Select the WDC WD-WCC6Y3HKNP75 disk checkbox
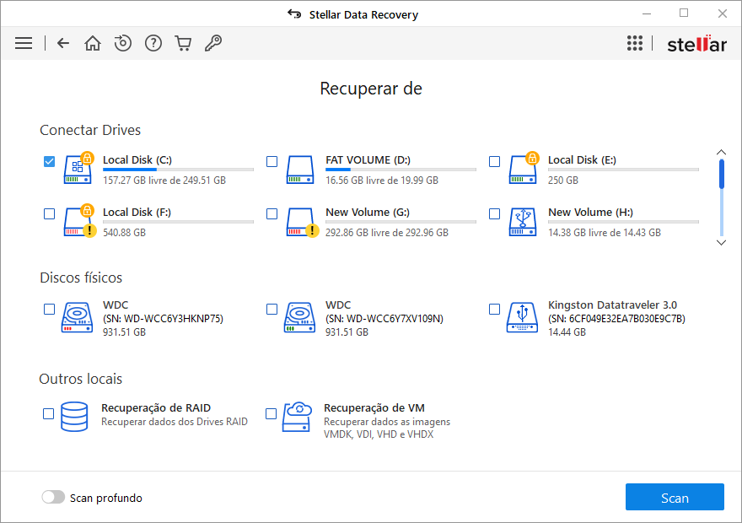The width and height of the screenshot is (742, 523). tap(49, 310)
